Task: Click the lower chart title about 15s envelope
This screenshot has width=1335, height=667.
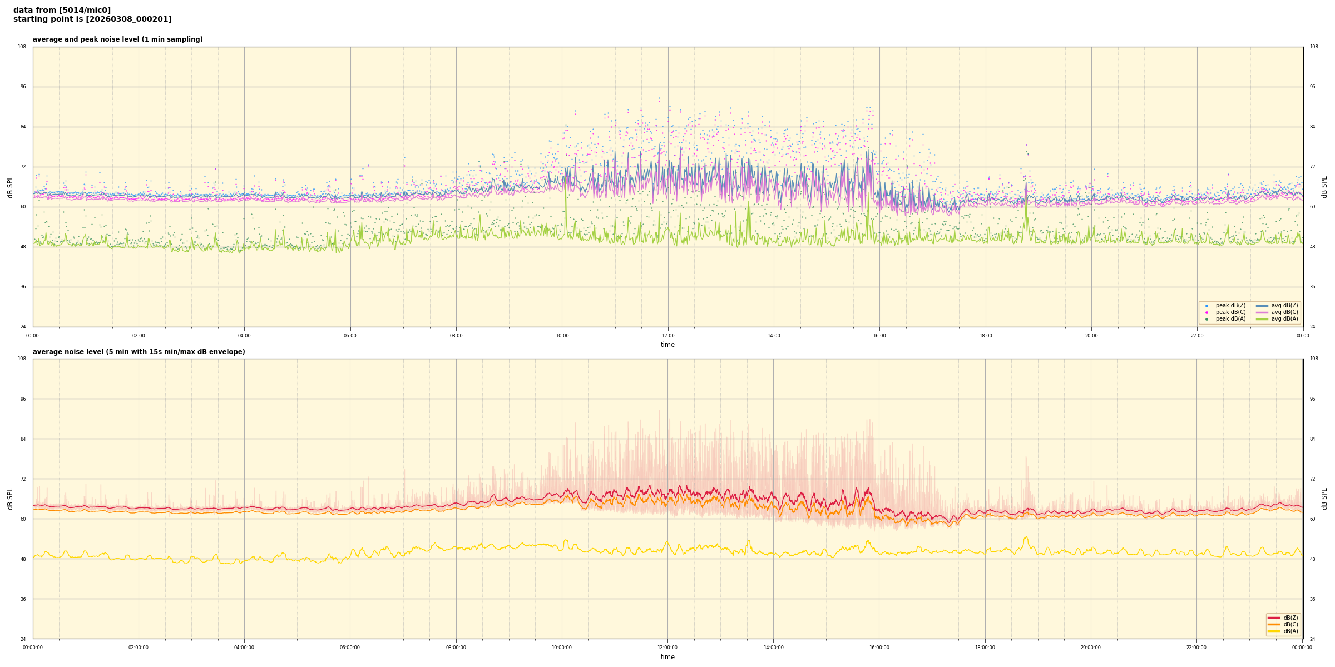Action: click(139, 352)
